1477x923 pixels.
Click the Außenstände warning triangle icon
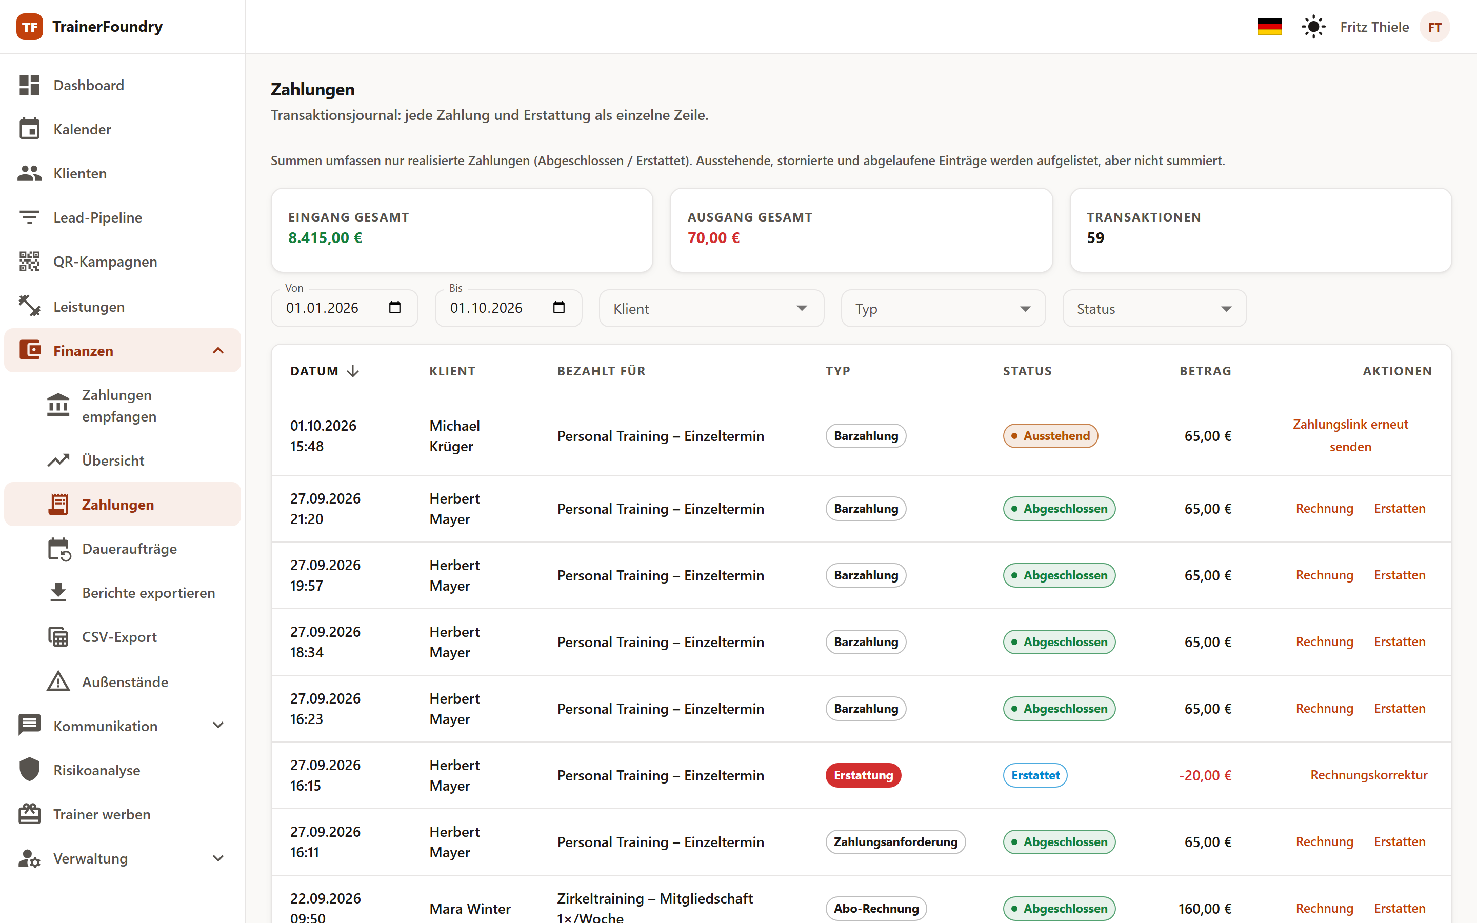pyautogui.click(x=58, y=681)
